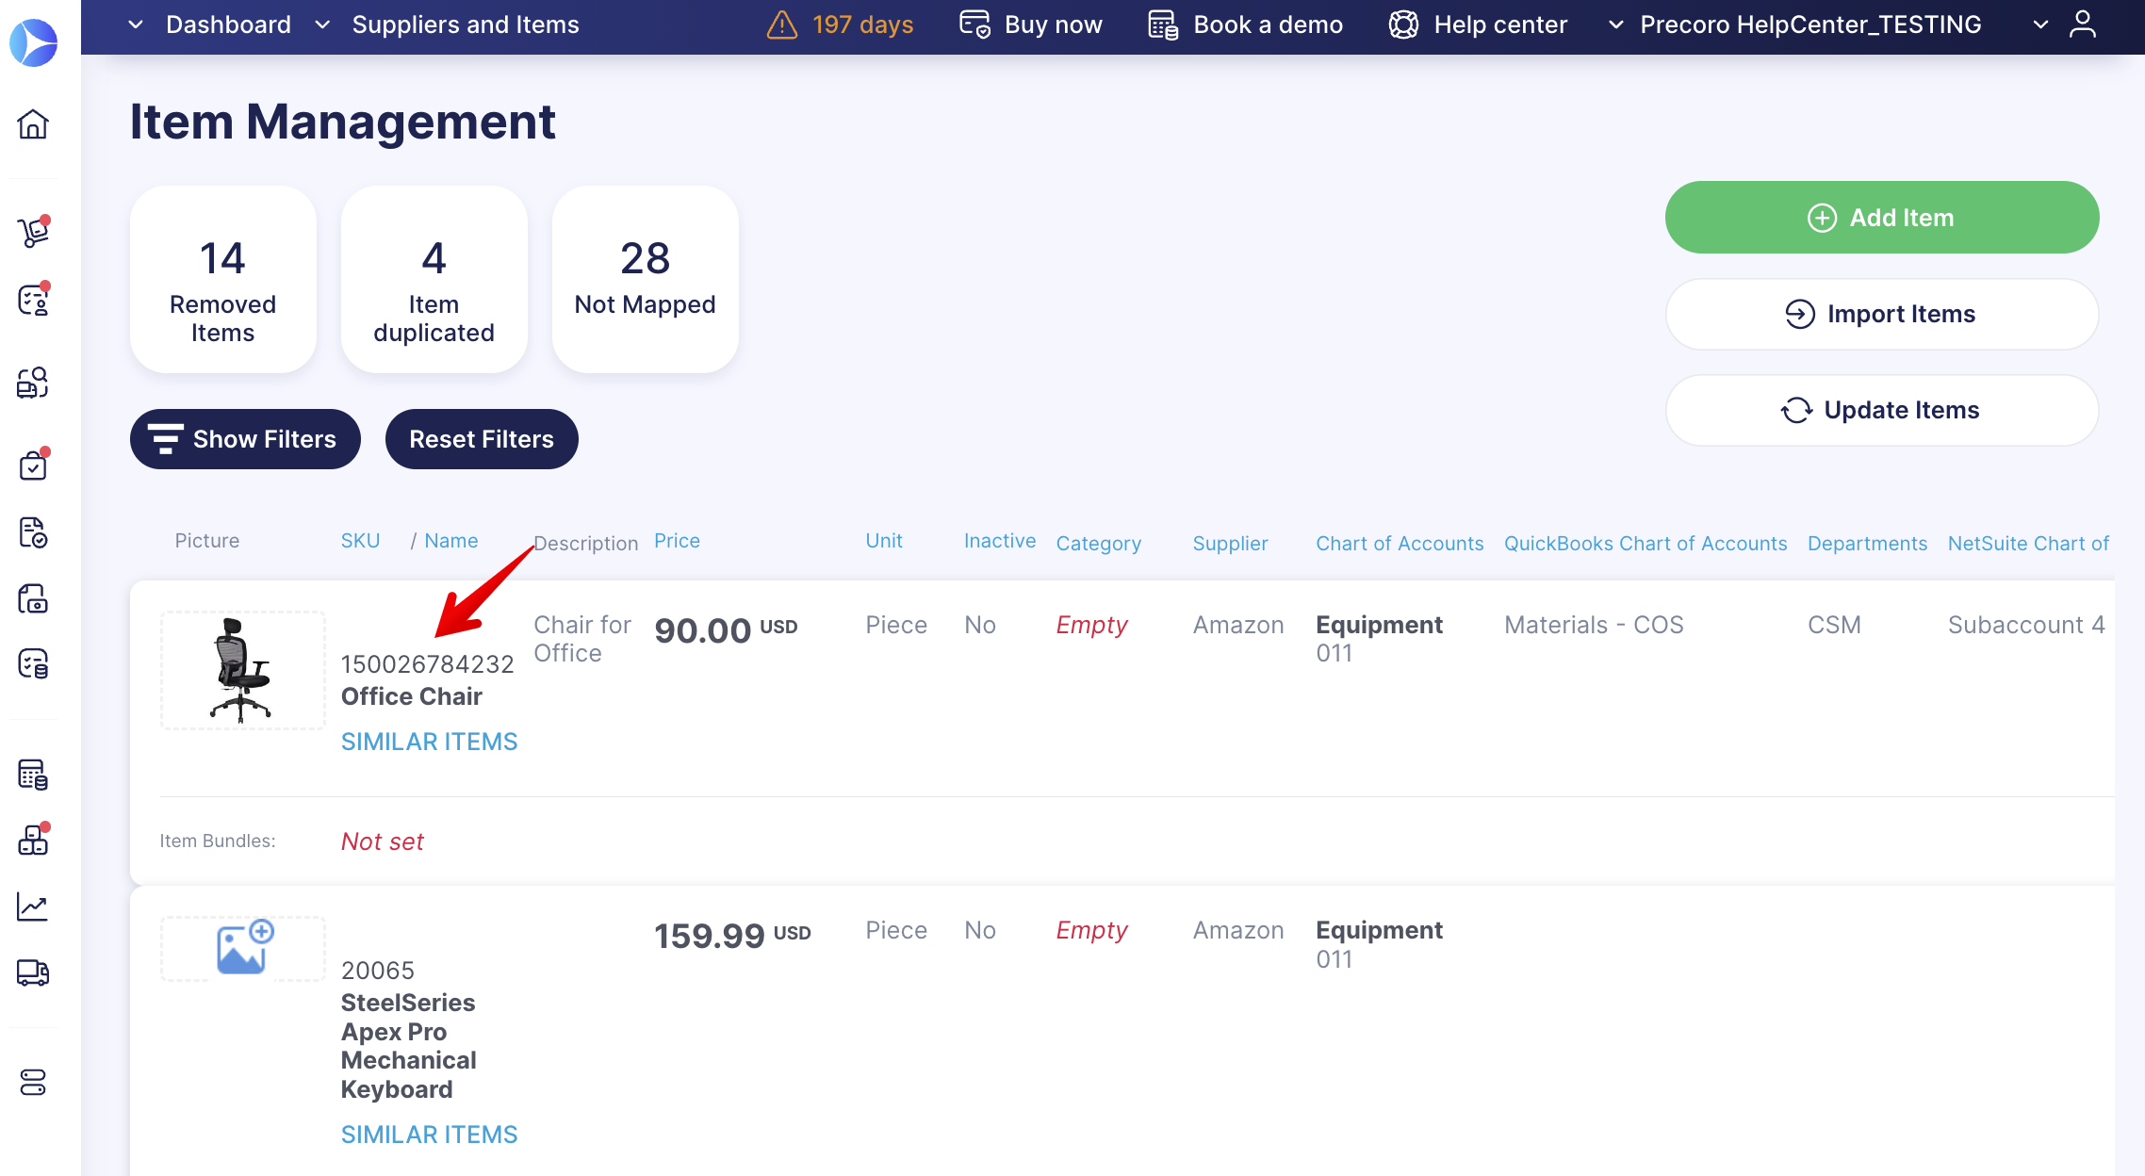Open SIMILAR ITEMS for SteelSeries keyboard
This screenshot has height=1176, width=2145.
click(429, 1135)
